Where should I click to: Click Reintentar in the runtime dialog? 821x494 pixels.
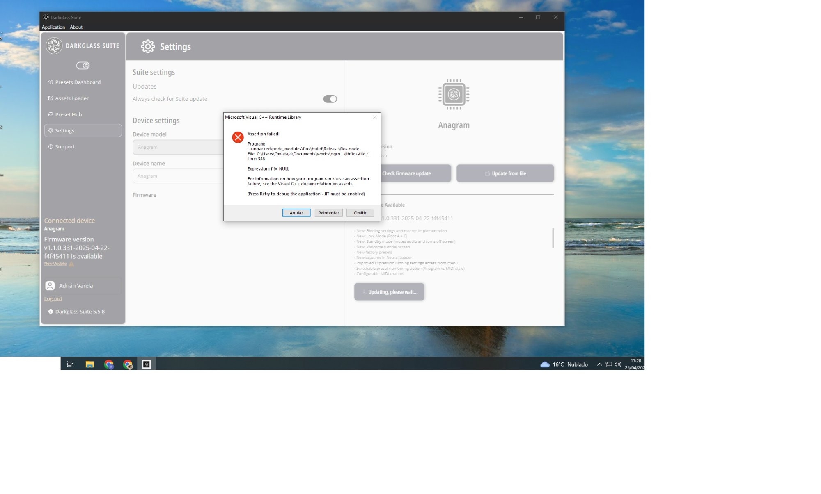pyautogui.click(x=328, y=213)
